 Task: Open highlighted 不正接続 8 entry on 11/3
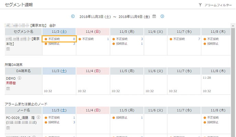click(x=59, y=39)
